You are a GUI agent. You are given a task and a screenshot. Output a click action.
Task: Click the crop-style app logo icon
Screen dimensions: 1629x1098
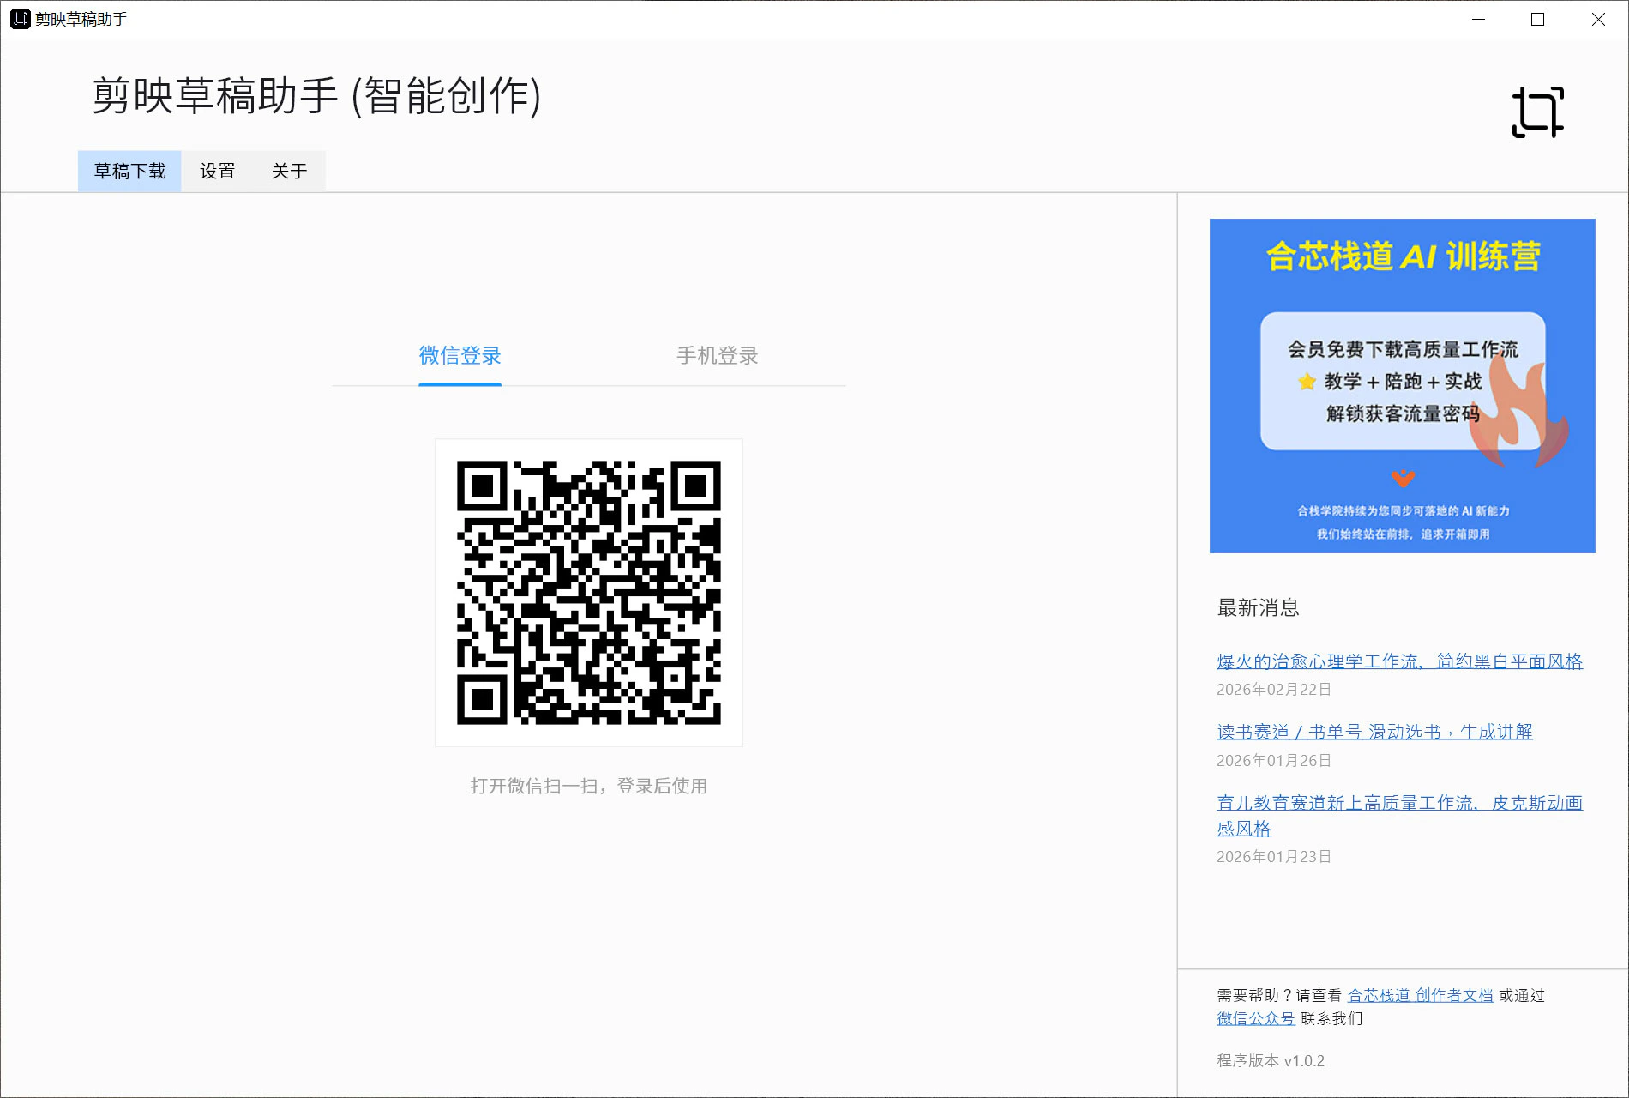click(x=1537, y=112)
